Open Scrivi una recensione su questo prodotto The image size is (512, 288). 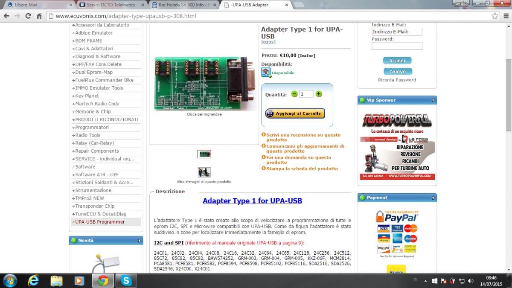pos(303,137)
